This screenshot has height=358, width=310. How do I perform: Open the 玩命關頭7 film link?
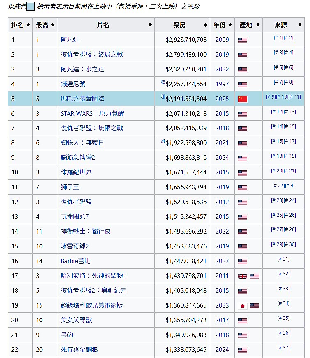click(75, 216)
